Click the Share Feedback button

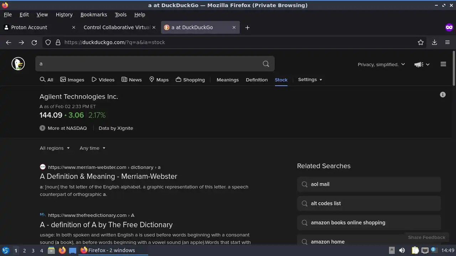426,237
